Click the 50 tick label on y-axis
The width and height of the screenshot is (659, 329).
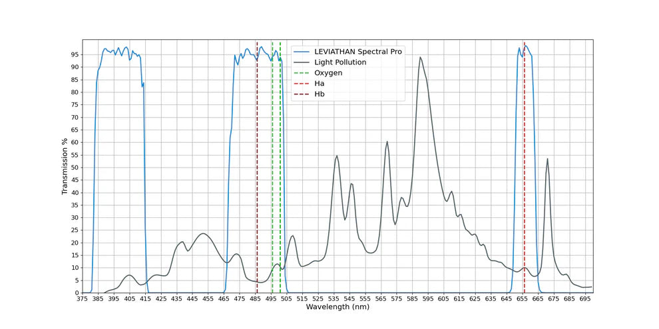(x=74, y=167)
